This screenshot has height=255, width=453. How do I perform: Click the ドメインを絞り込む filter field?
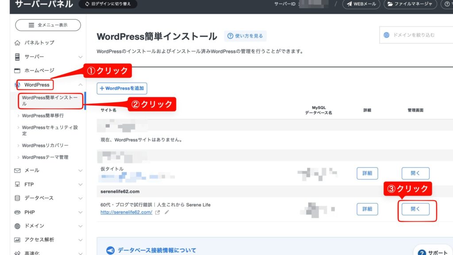coord(416,35)
